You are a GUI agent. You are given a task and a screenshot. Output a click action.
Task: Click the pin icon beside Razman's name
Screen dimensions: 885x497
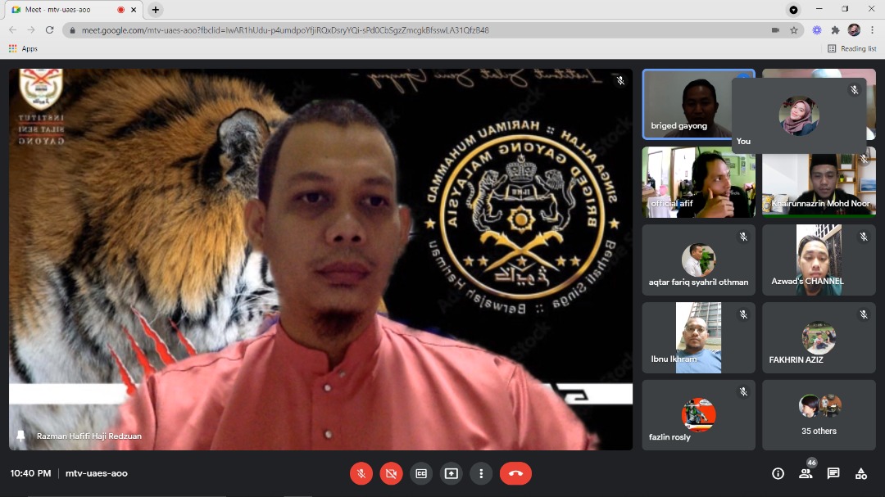(x=20, y=436)
